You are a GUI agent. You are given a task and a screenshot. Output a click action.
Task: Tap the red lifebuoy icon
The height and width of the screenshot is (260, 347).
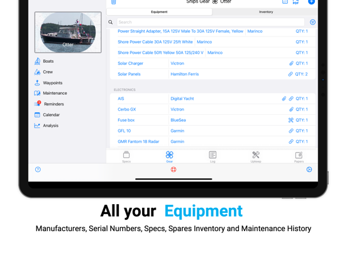point(173,170)
